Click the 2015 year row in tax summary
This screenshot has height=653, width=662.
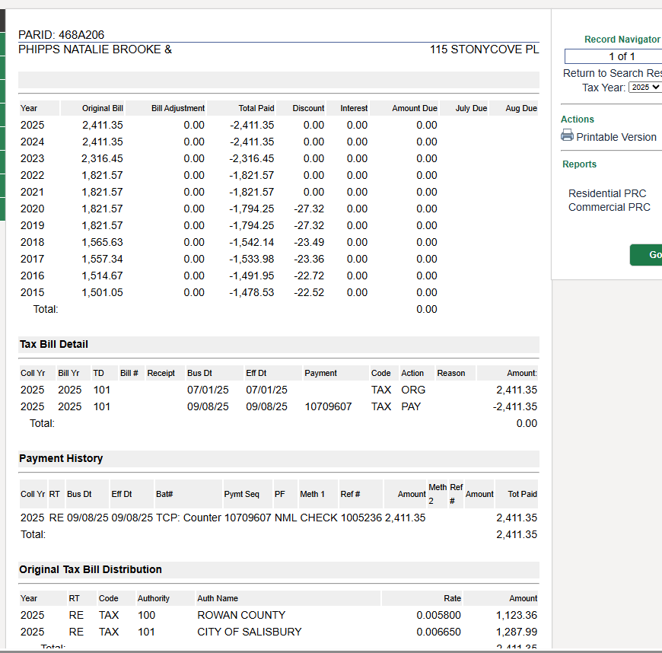coord(32,292)
